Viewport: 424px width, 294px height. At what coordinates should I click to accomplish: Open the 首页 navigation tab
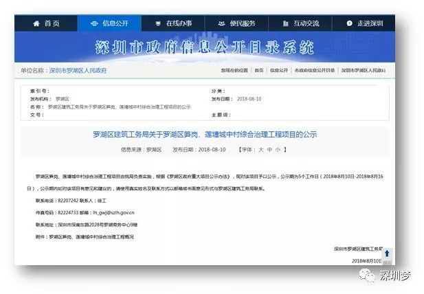(x=52, y=23)
